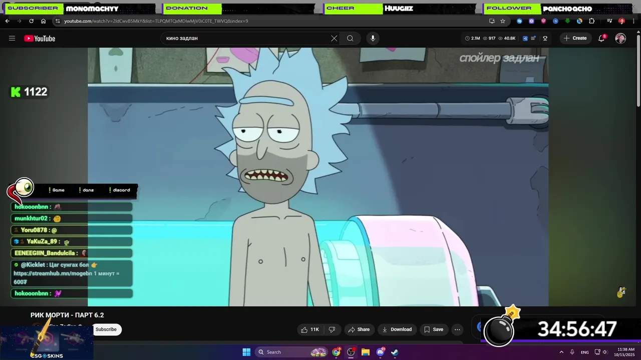Open the pink shield extension
641x360 pixels.
click(x=543, y=21)
